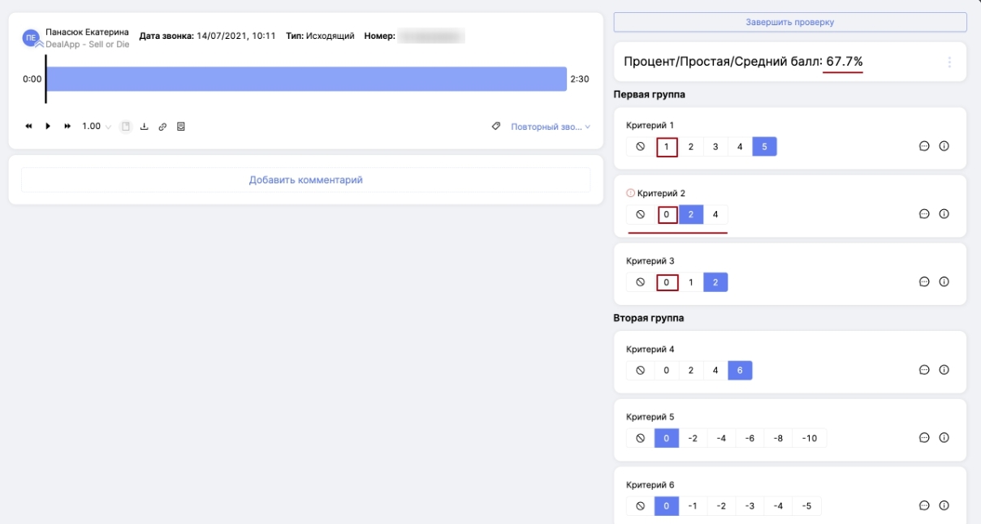The image size is (981, 524).
Task: Select score -4 for Критерий 5
Action: point(721,438)
